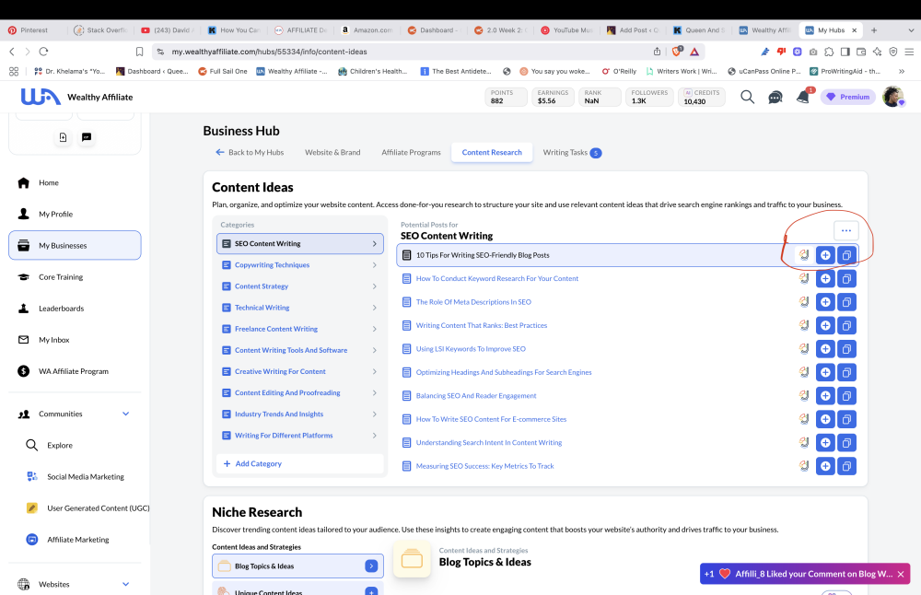The image size is (921, 595).
Task: Open the chat messages icon in header
Action: point(775,97)
